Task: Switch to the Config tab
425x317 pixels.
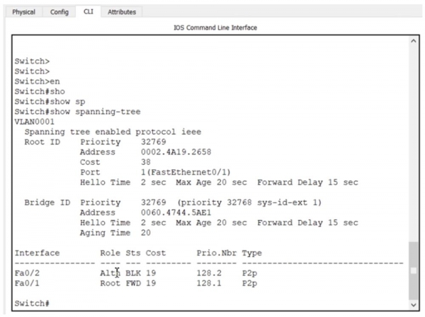Action: click(x=59, y=12)
